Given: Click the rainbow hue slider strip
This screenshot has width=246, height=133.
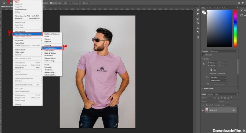Looking at the screenshot, I should click(x=235, y=28).
